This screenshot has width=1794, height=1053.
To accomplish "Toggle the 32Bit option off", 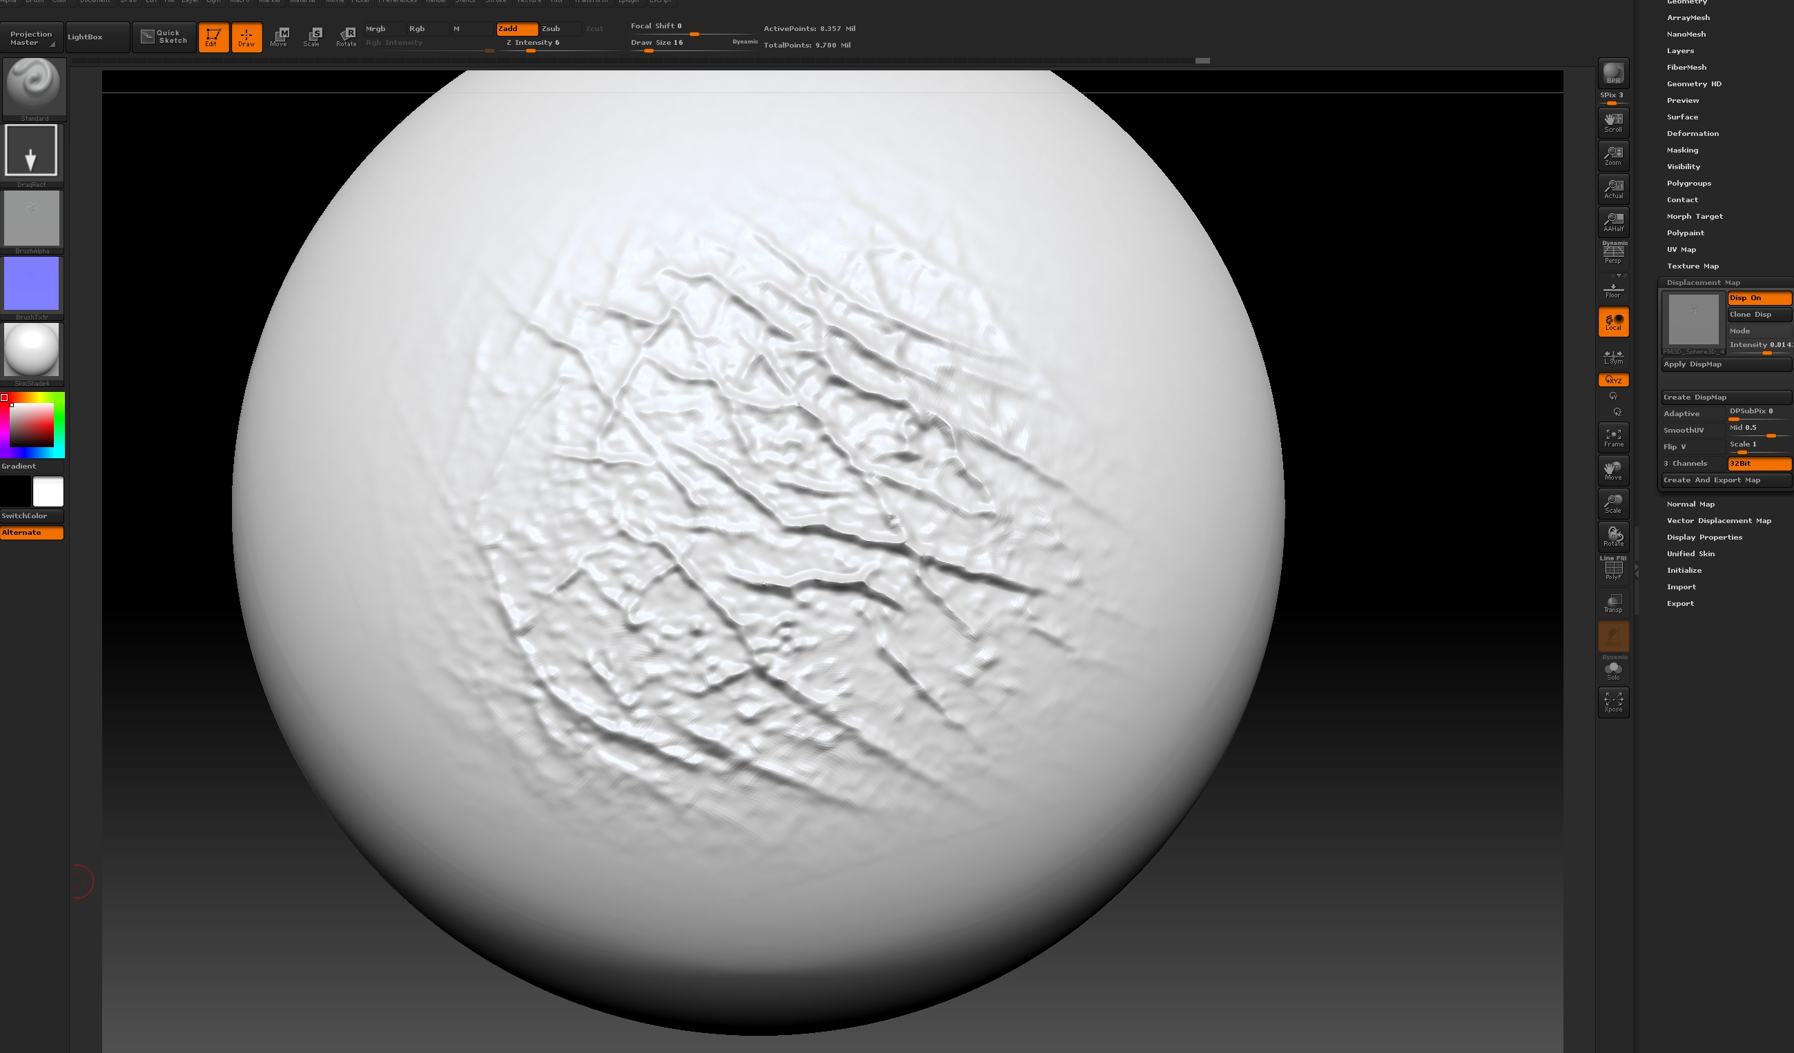I will (1758, 463).
